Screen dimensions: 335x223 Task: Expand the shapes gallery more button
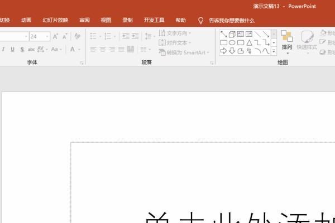pos(274,51)
